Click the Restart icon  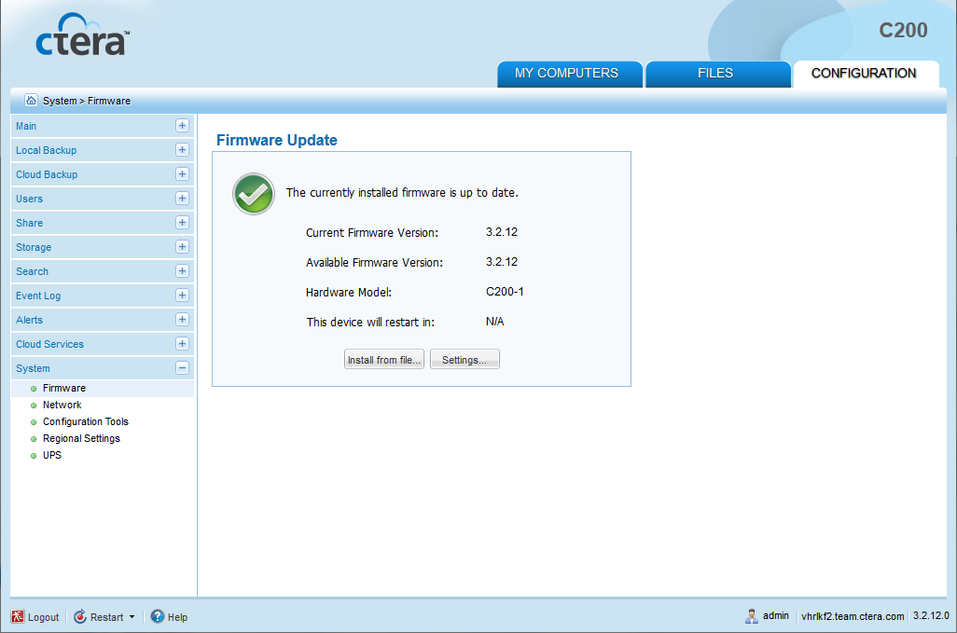click(x=80, y=616)
